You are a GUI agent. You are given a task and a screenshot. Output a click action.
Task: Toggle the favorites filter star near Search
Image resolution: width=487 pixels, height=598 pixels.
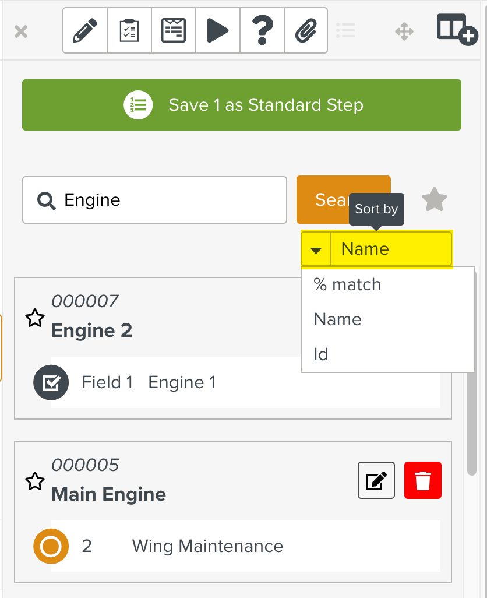point(434,200)
